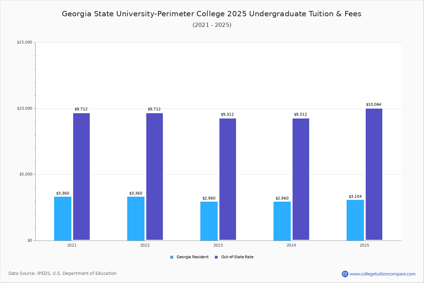Click the 2022 Georgia Resident bar
The width and height of the screenshot is (424, 283).
(136, 218)
